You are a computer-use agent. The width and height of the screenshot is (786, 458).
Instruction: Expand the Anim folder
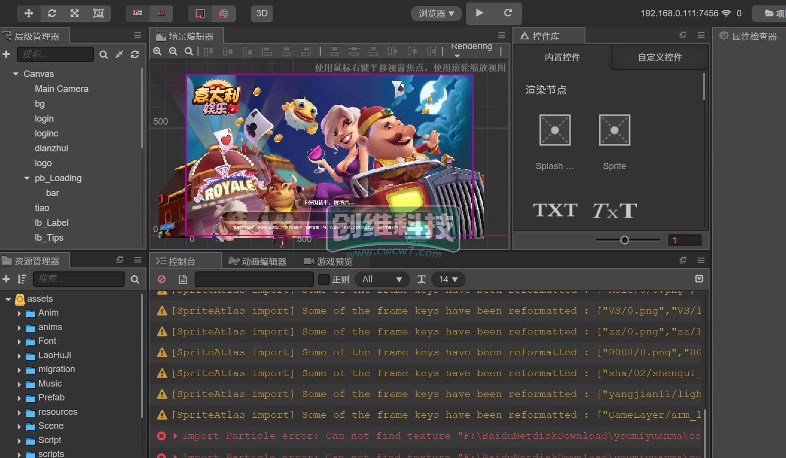(19, 314)
